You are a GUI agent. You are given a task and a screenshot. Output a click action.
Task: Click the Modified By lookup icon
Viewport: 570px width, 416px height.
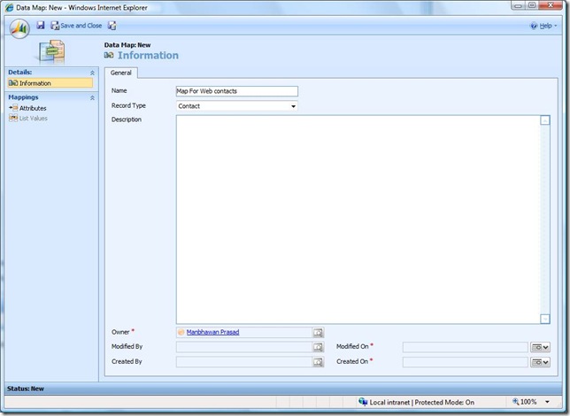point(319,347)
